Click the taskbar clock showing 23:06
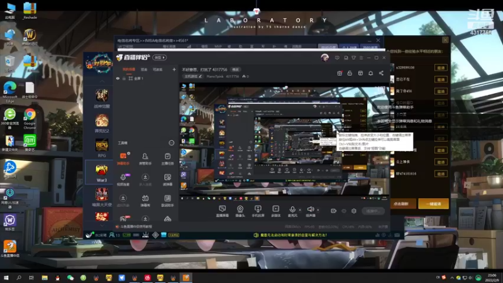The image size is (503, 283). tap(492, 277)
